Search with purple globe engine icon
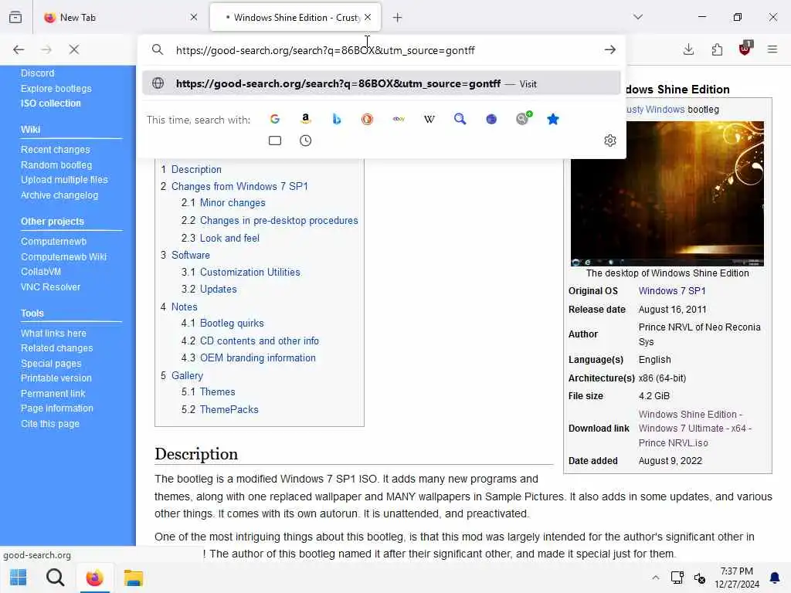 click(491, 119)
